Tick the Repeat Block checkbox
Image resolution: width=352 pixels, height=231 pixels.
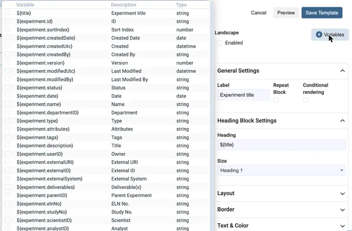tap(276, 100)
